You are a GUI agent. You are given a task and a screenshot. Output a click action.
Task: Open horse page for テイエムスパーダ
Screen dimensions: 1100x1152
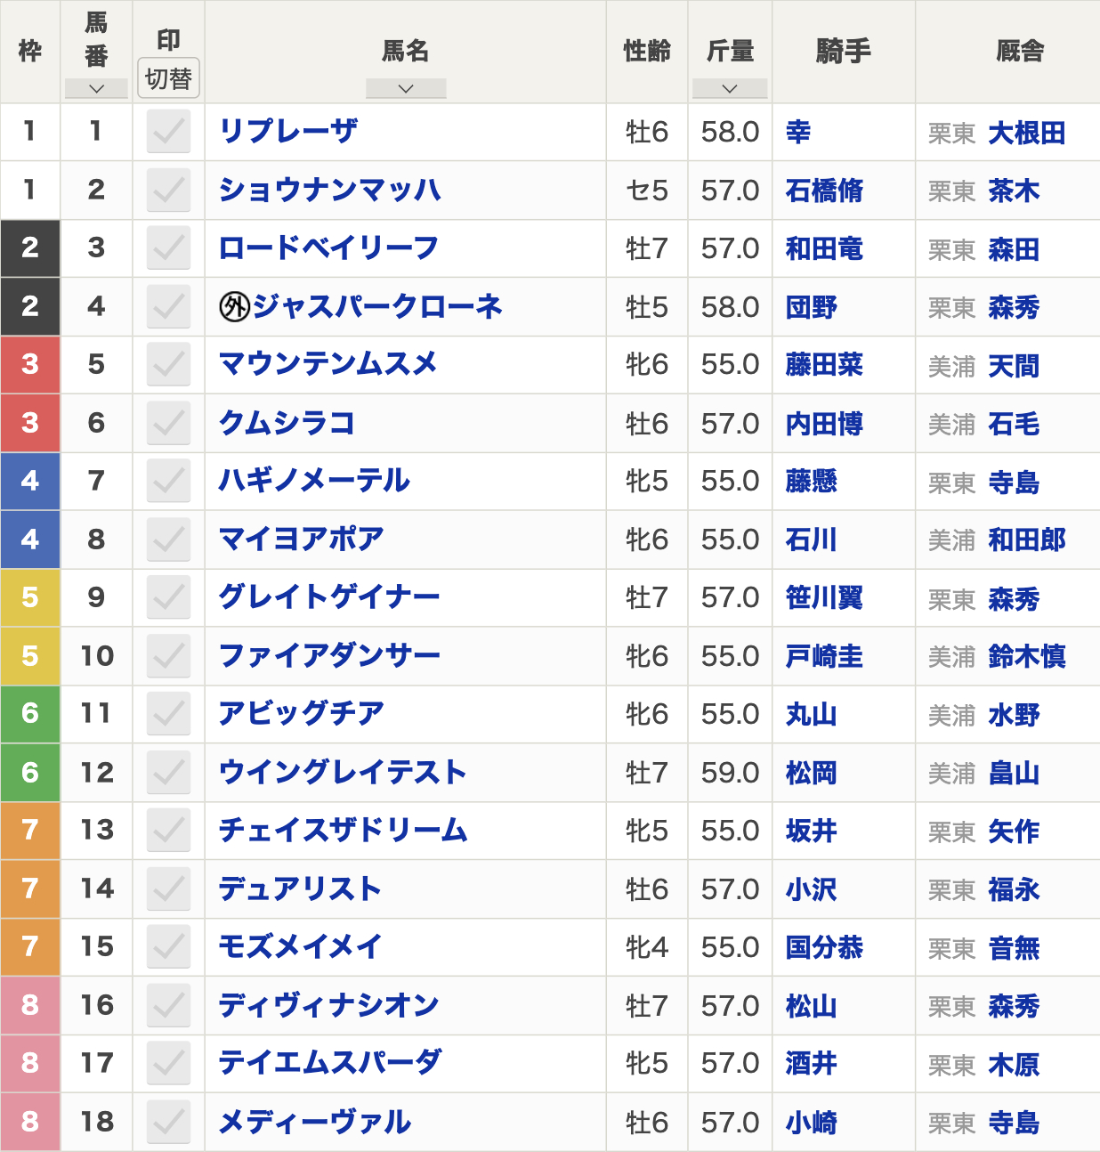(330, 1064)
